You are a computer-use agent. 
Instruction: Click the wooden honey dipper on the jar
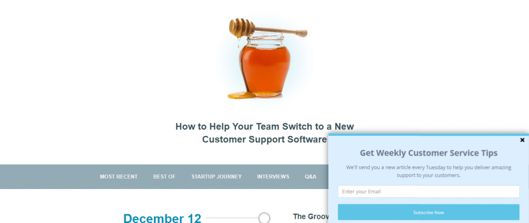click(268, 29)
